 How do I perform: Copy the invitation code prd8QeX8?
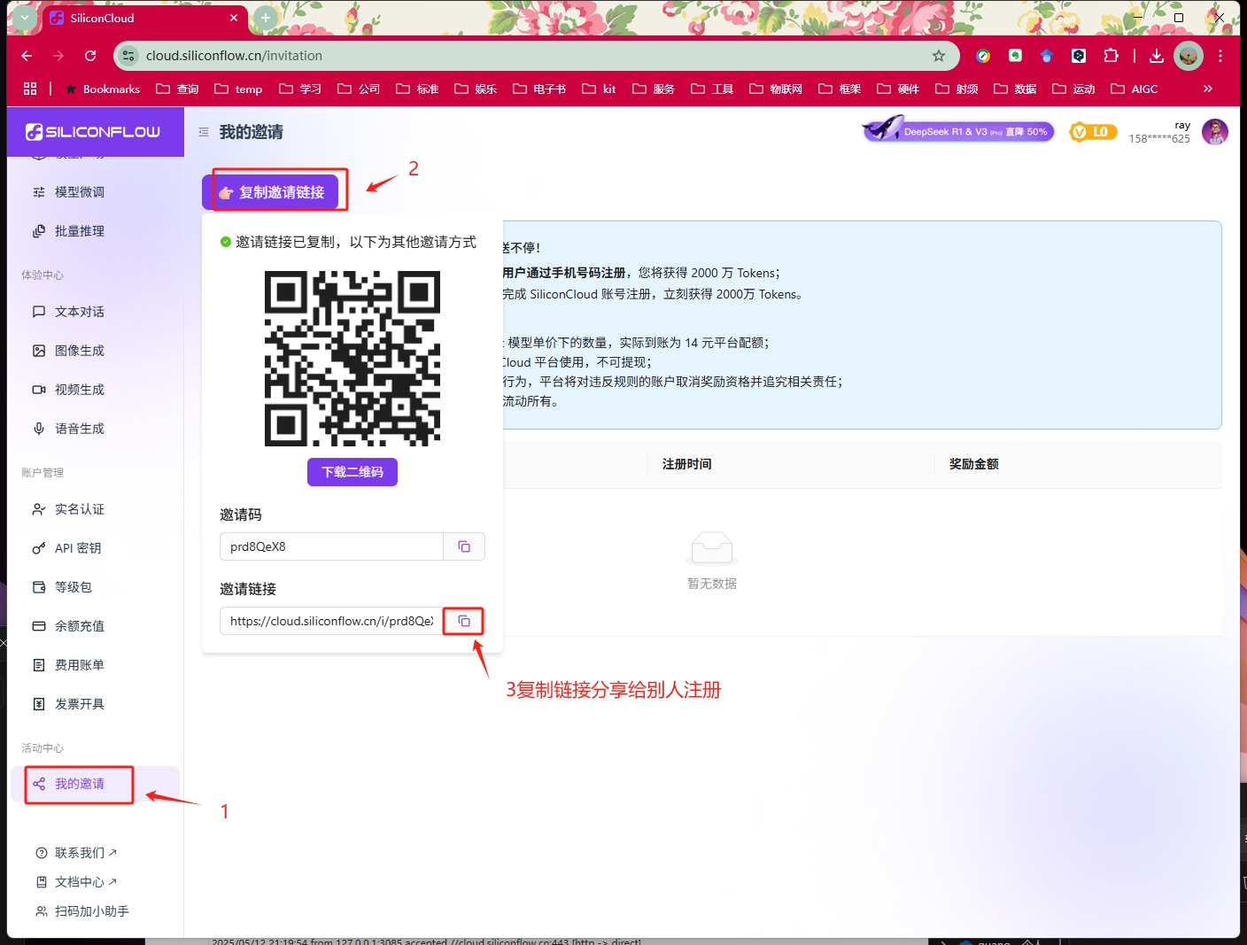[464, 546]
